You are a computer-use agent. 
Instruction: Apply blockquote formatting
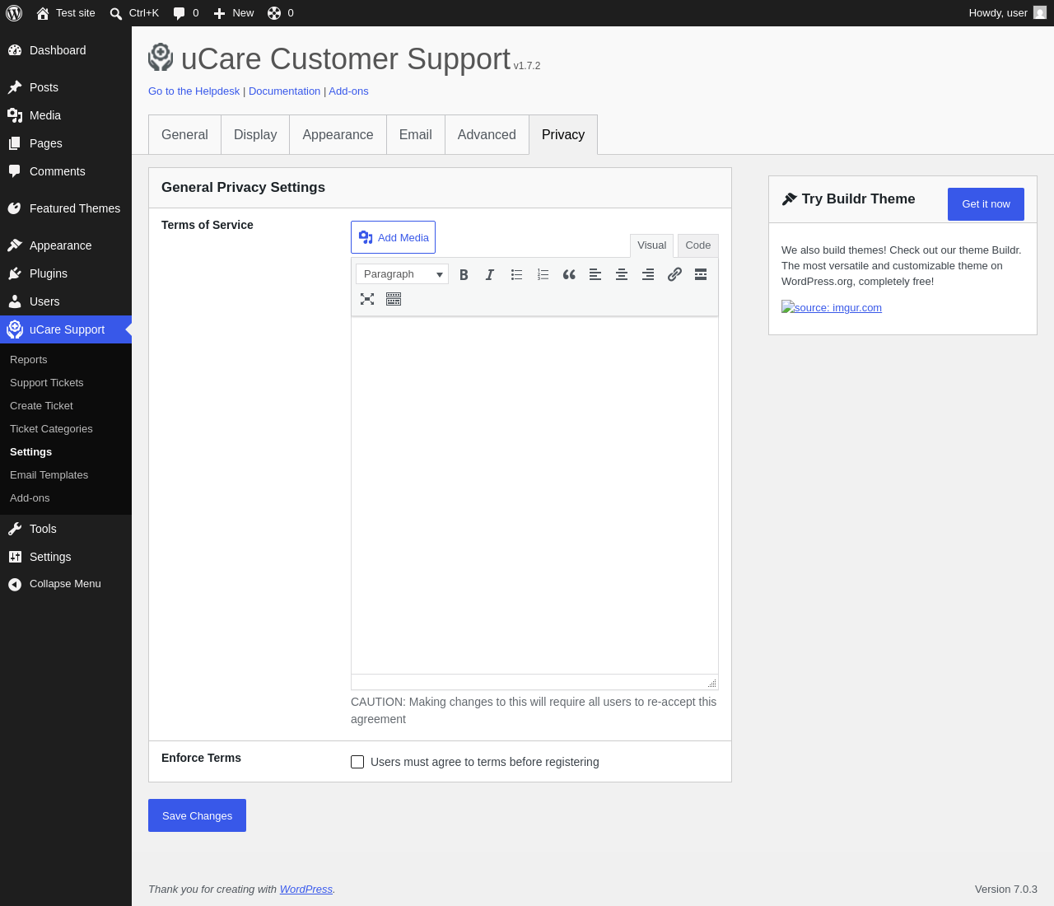(569, 274)
